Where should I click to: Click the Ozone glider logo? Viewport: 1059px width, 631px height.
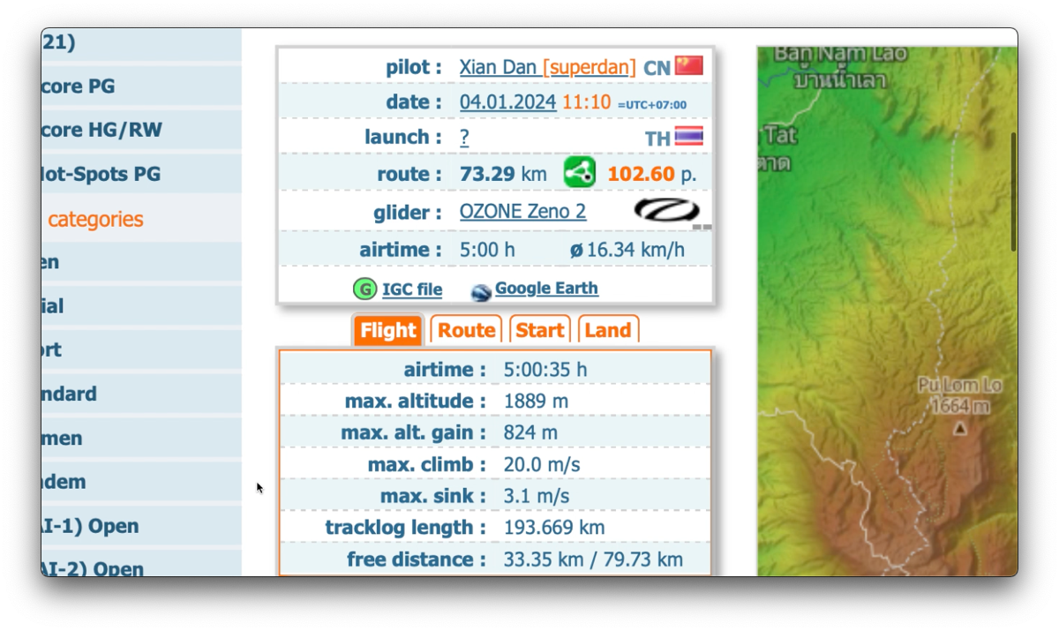pos(666,211)
